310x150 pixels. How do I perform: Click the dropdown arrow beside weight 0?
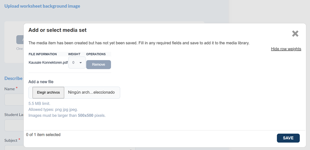(80, 63)
